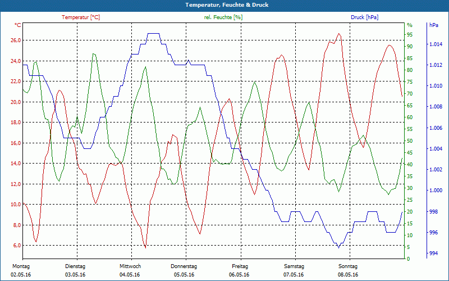
Task: Click the 'Dienstag' day label
Action: [75, 266]
